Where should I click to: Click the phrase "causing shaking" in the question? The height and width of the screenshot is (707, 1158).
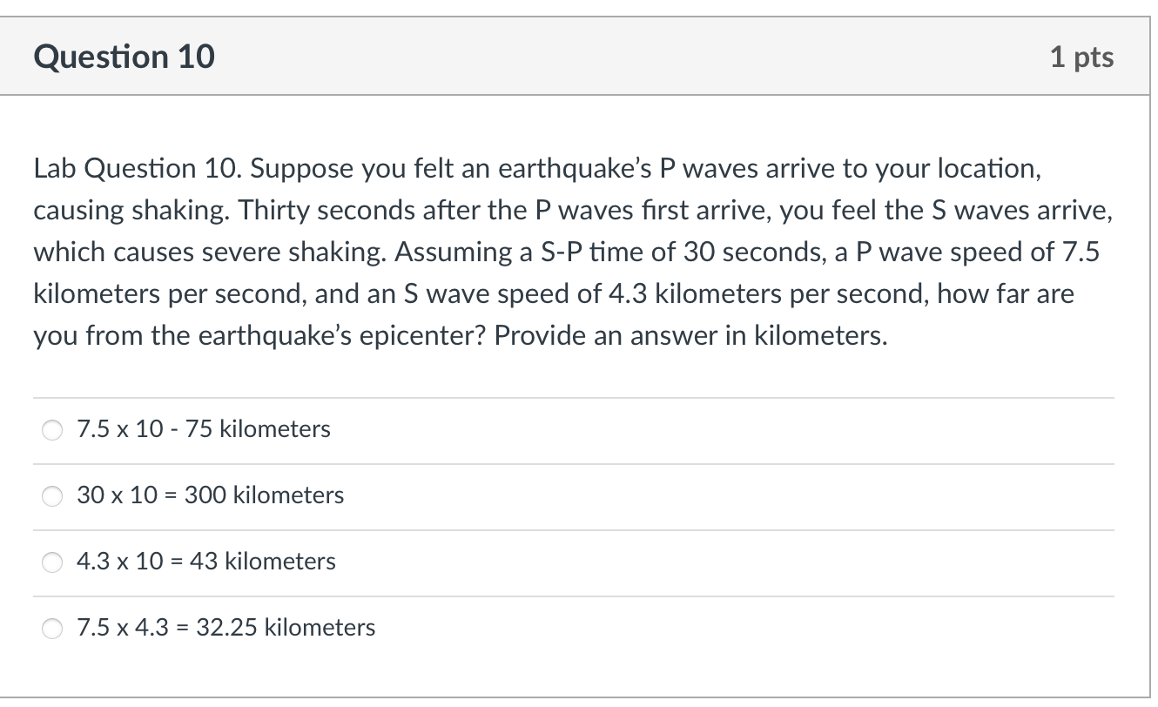tap(130, 211)
